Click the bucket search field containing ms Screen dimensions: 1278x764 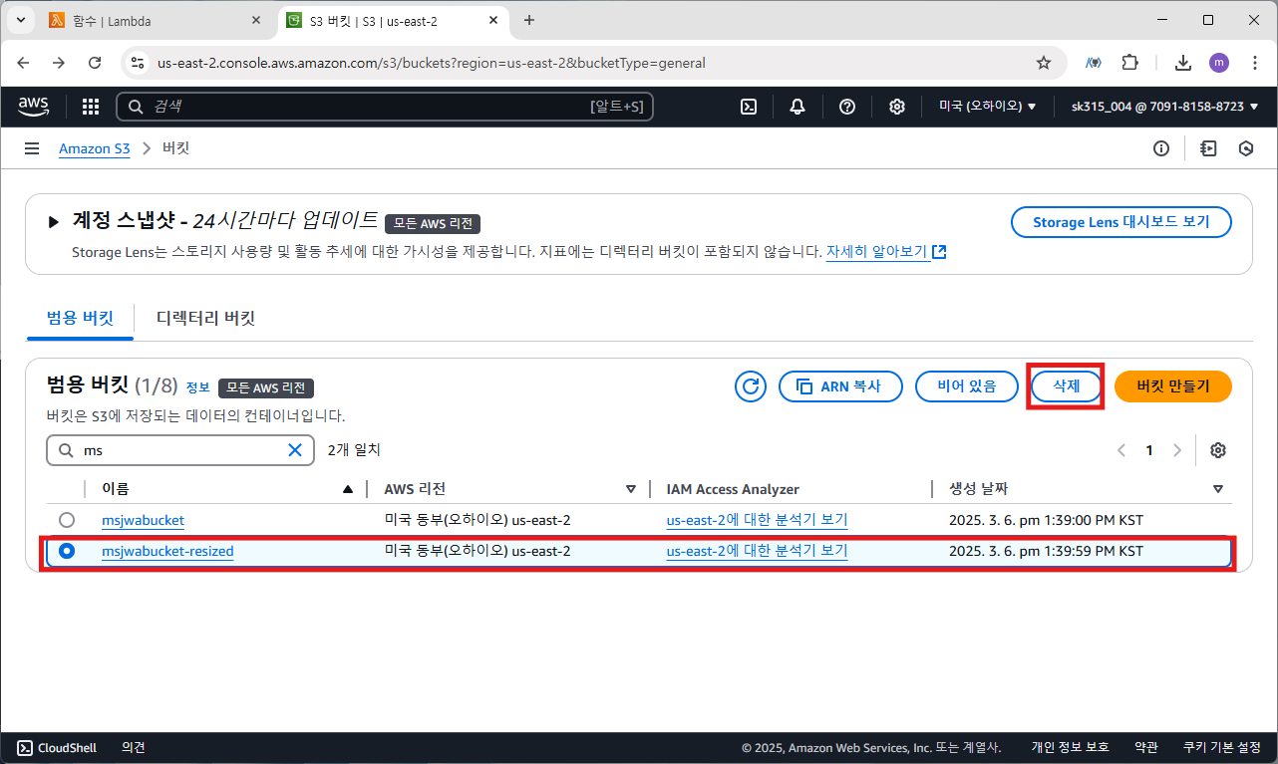[179, 450]
